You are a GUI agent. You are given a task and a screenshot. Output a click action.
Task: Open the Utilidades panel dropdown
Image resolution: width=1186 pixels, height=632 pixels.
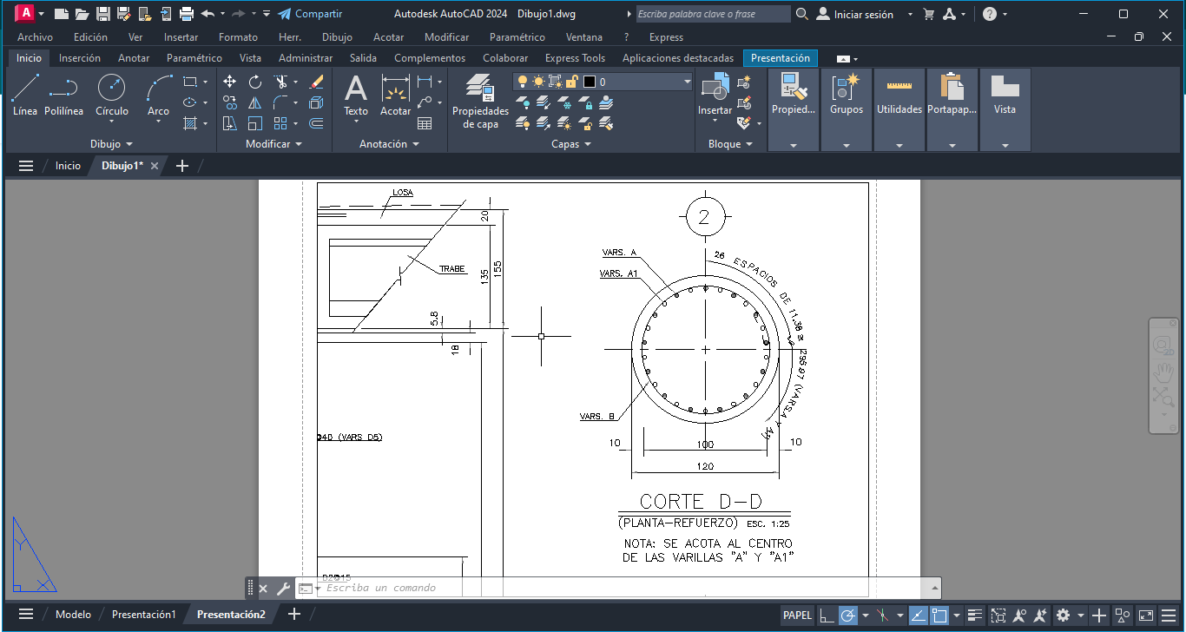tap(899, 146)
